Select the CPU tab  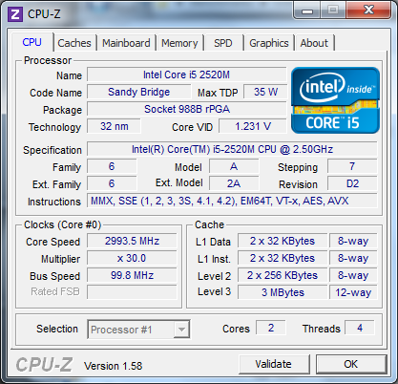(31, 42)
